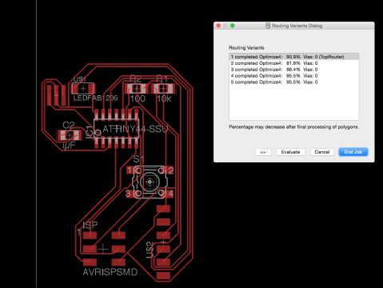Click the Cancel button

[x=322, y=152]
